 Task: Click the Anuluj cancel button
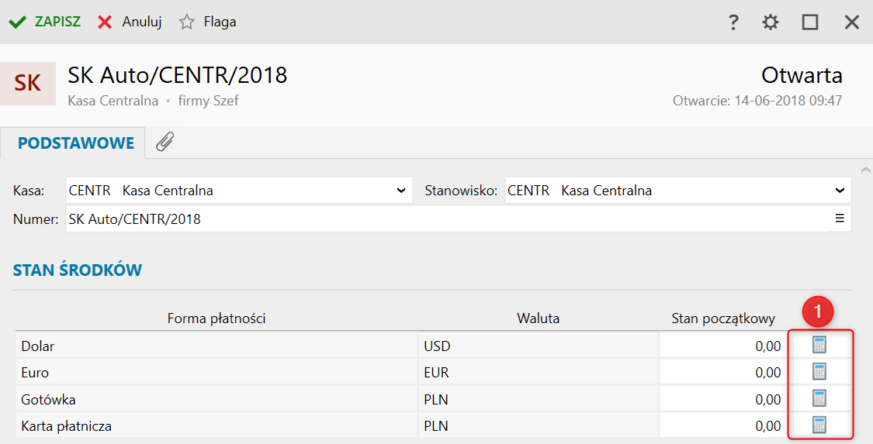130,22
